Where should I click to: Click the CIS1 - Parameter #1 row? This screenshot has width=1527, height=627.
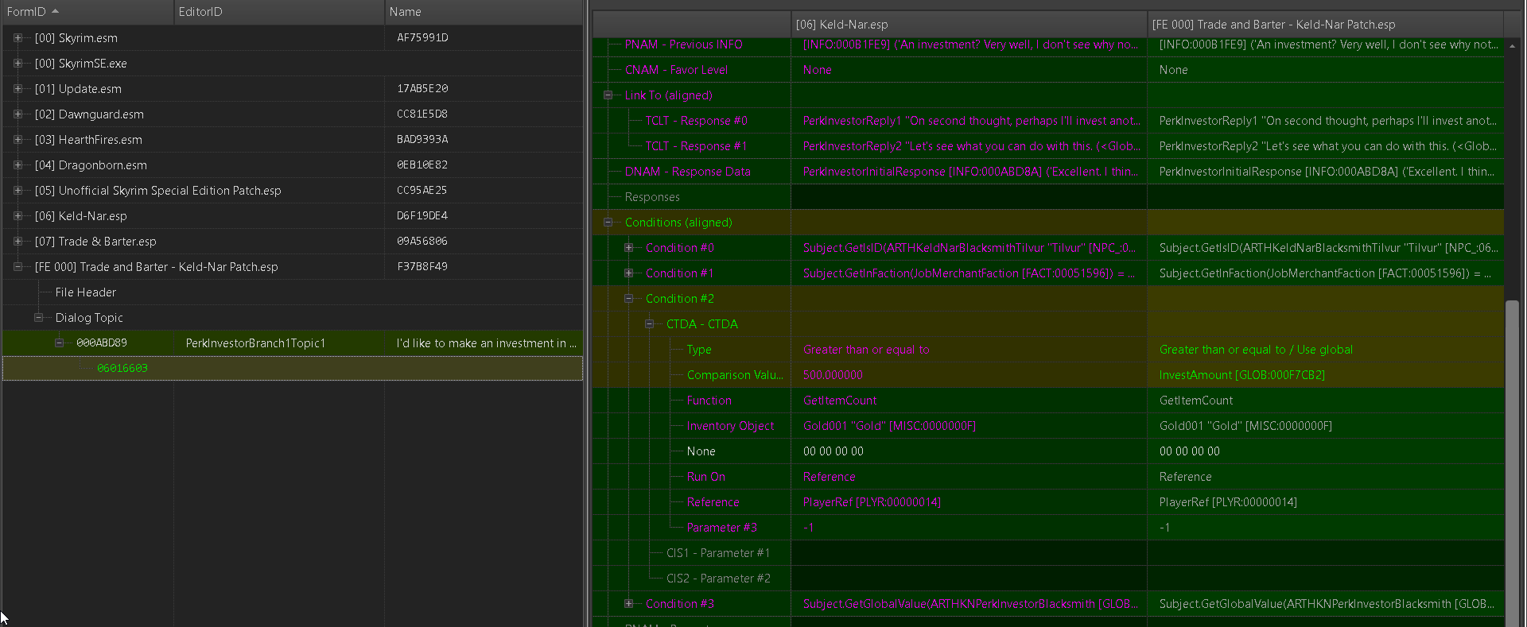tap(718, 553)
